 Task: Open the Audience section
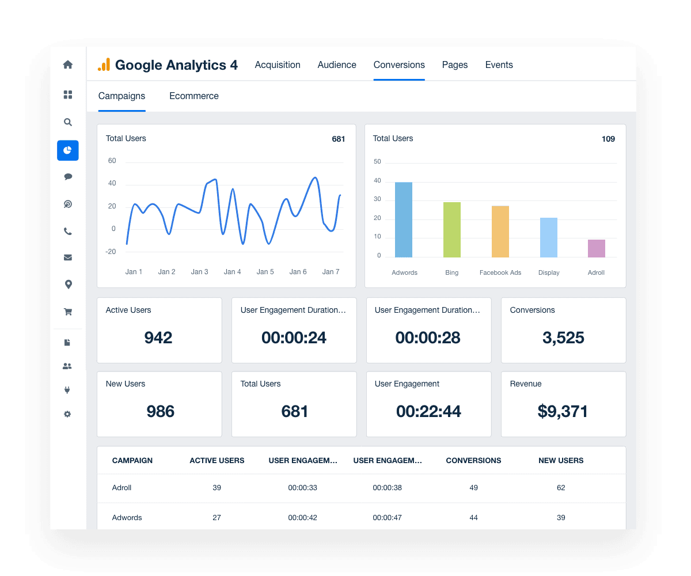click(x=337, y=65)
